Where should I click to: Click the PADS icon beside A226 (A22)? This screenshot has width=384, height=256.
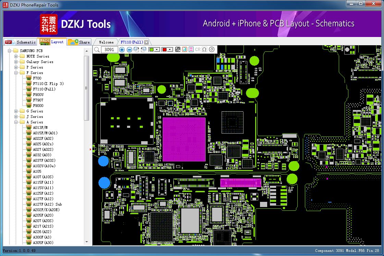[x=29, y=232]
